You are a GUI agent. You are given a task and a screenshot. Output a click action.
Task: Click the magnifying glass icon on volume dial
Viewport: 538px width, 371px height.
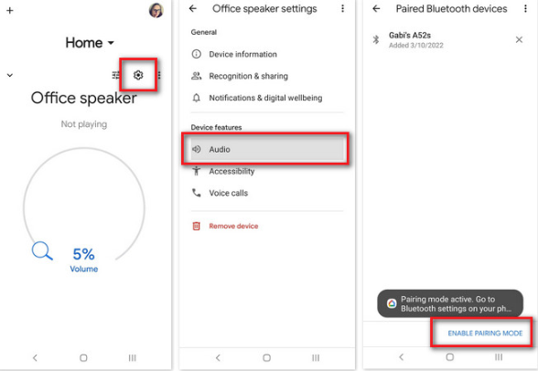click(x=42, y=250)
